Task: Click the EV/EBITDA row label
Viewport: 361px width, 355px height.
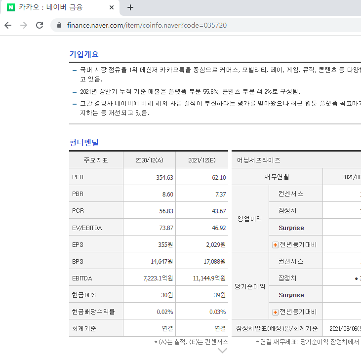Action: pos(87,228)
